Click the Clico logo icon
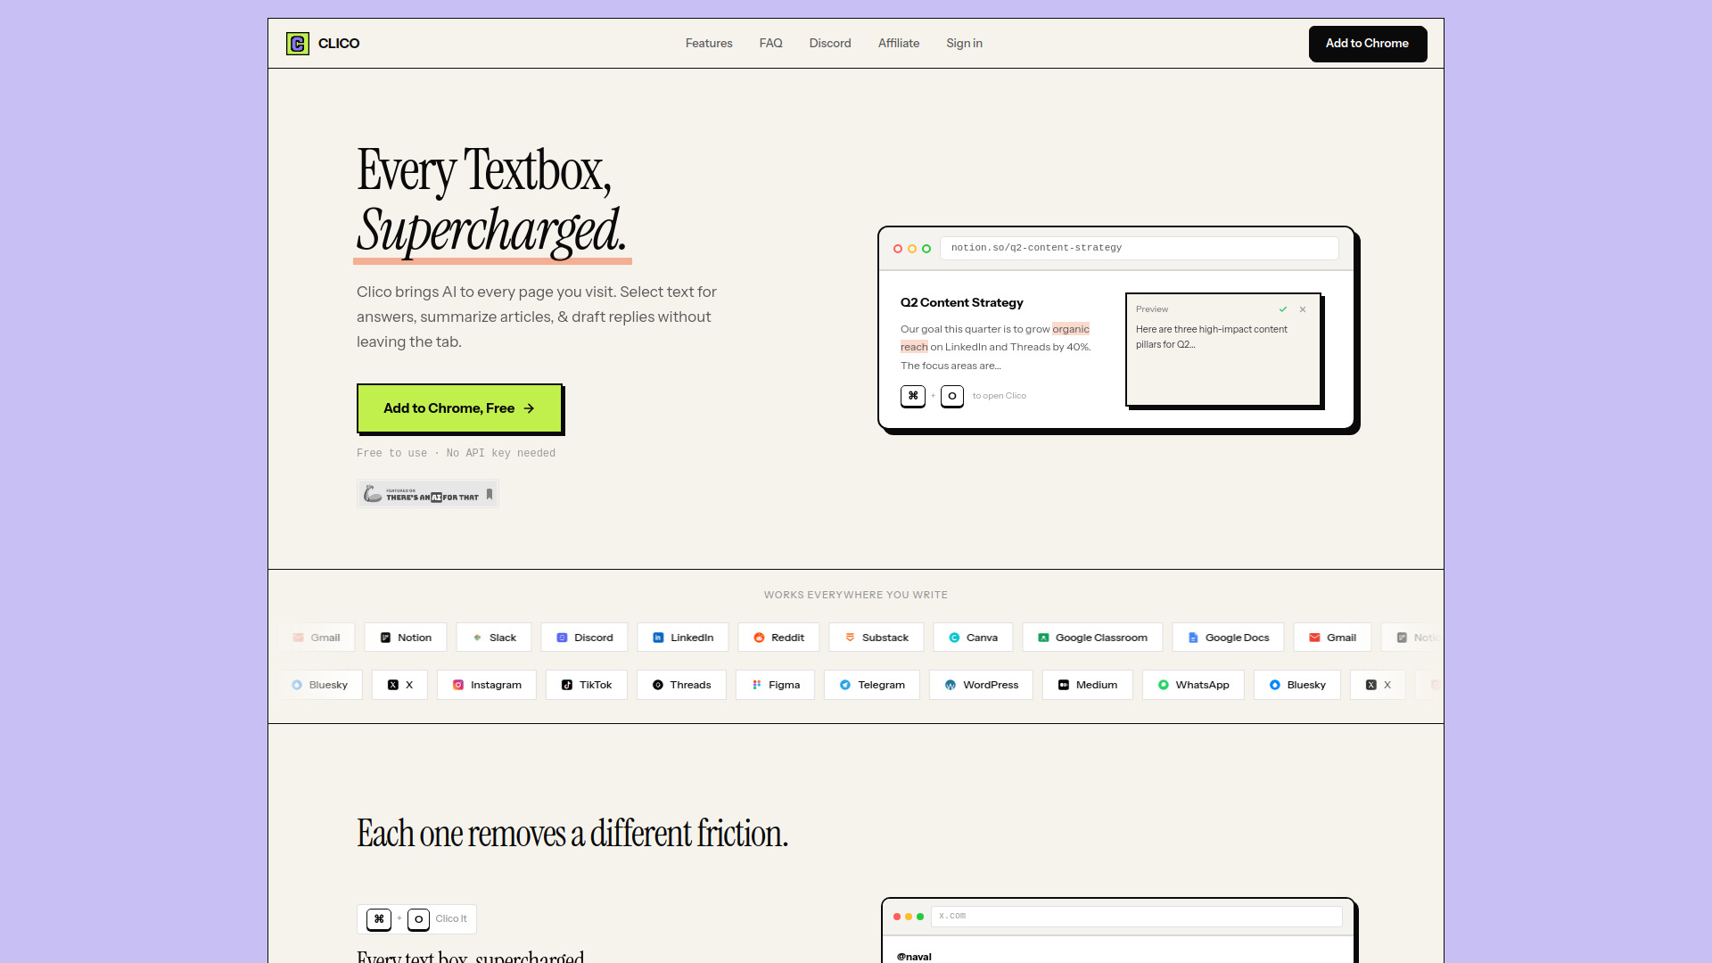The width and height of the screenshot is (1712, 963). 298,44
